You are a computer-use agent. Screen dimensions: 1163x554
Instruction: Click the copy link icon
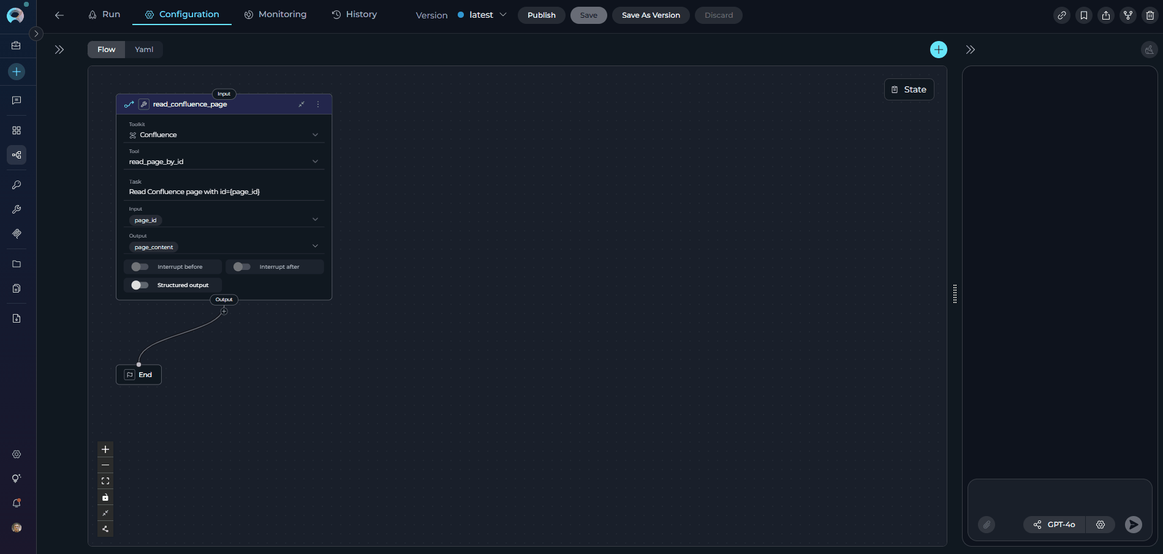coord(1061,15)
